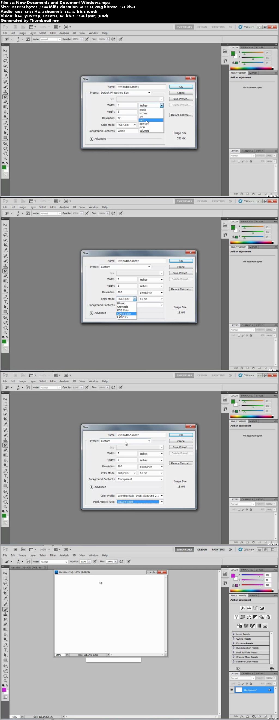Screen dimensions: 279x720
Task: Click the Posterize adjustment icon
Action: (246, 625)
